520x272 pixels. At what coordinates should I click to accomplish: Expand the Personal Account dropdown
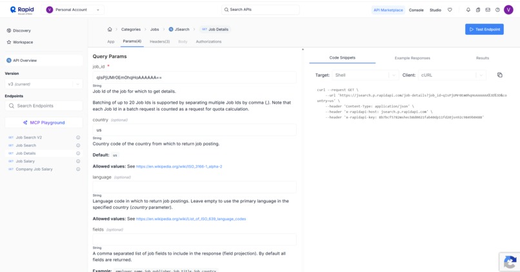coord(73,10)
